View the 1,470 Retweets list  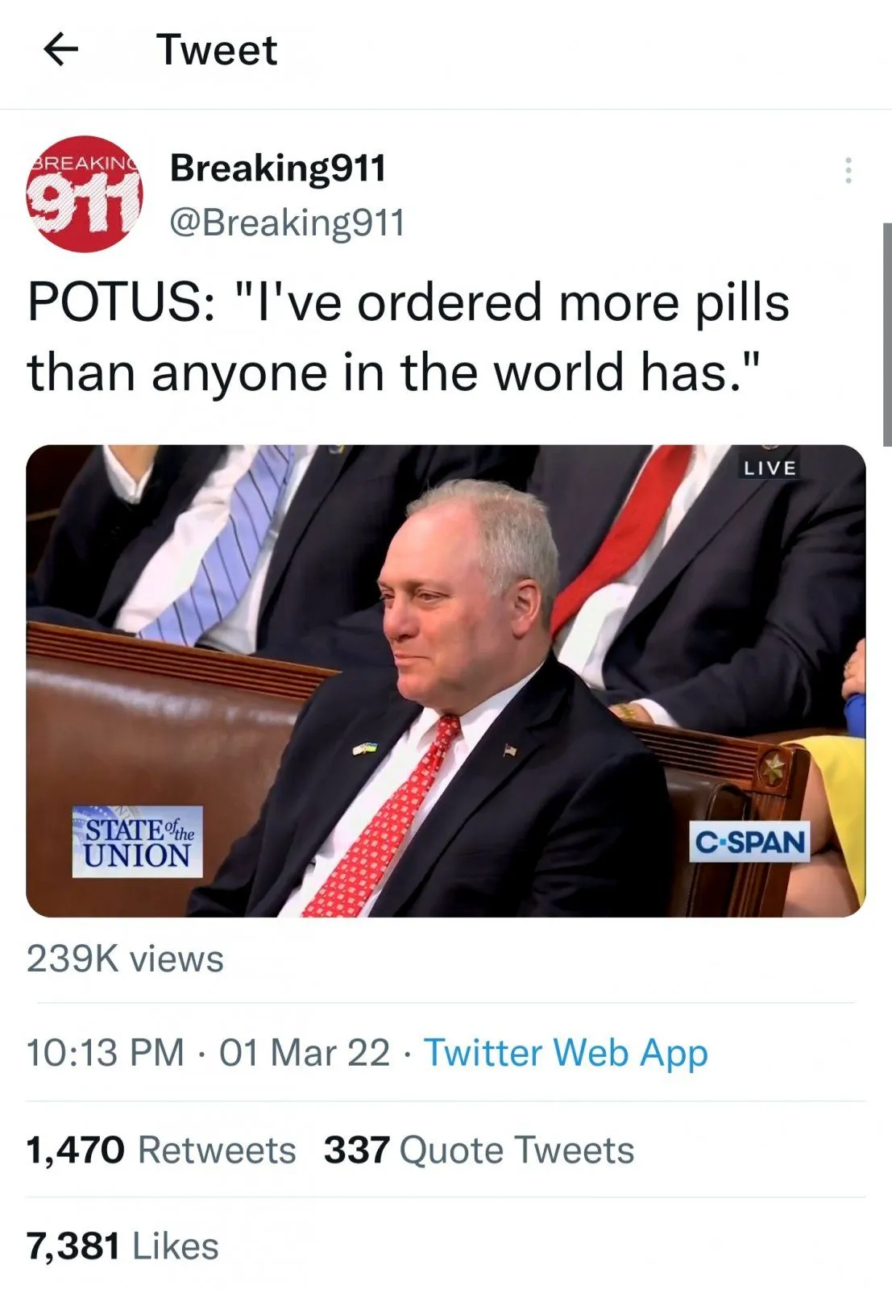(x=161, y=1150)
